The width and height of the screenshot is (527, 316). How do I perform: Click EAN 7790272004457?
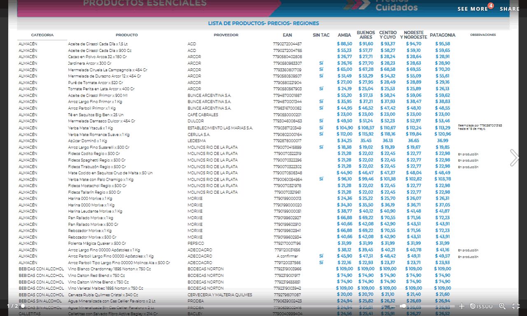point(287,44)
